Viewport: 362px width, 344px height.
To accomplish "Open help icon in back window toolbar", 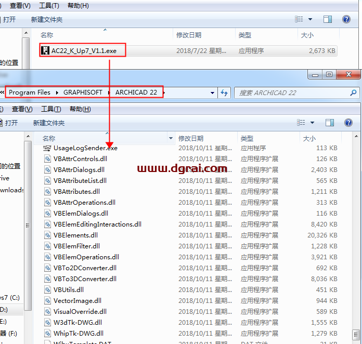I will [x=346, y=19].
